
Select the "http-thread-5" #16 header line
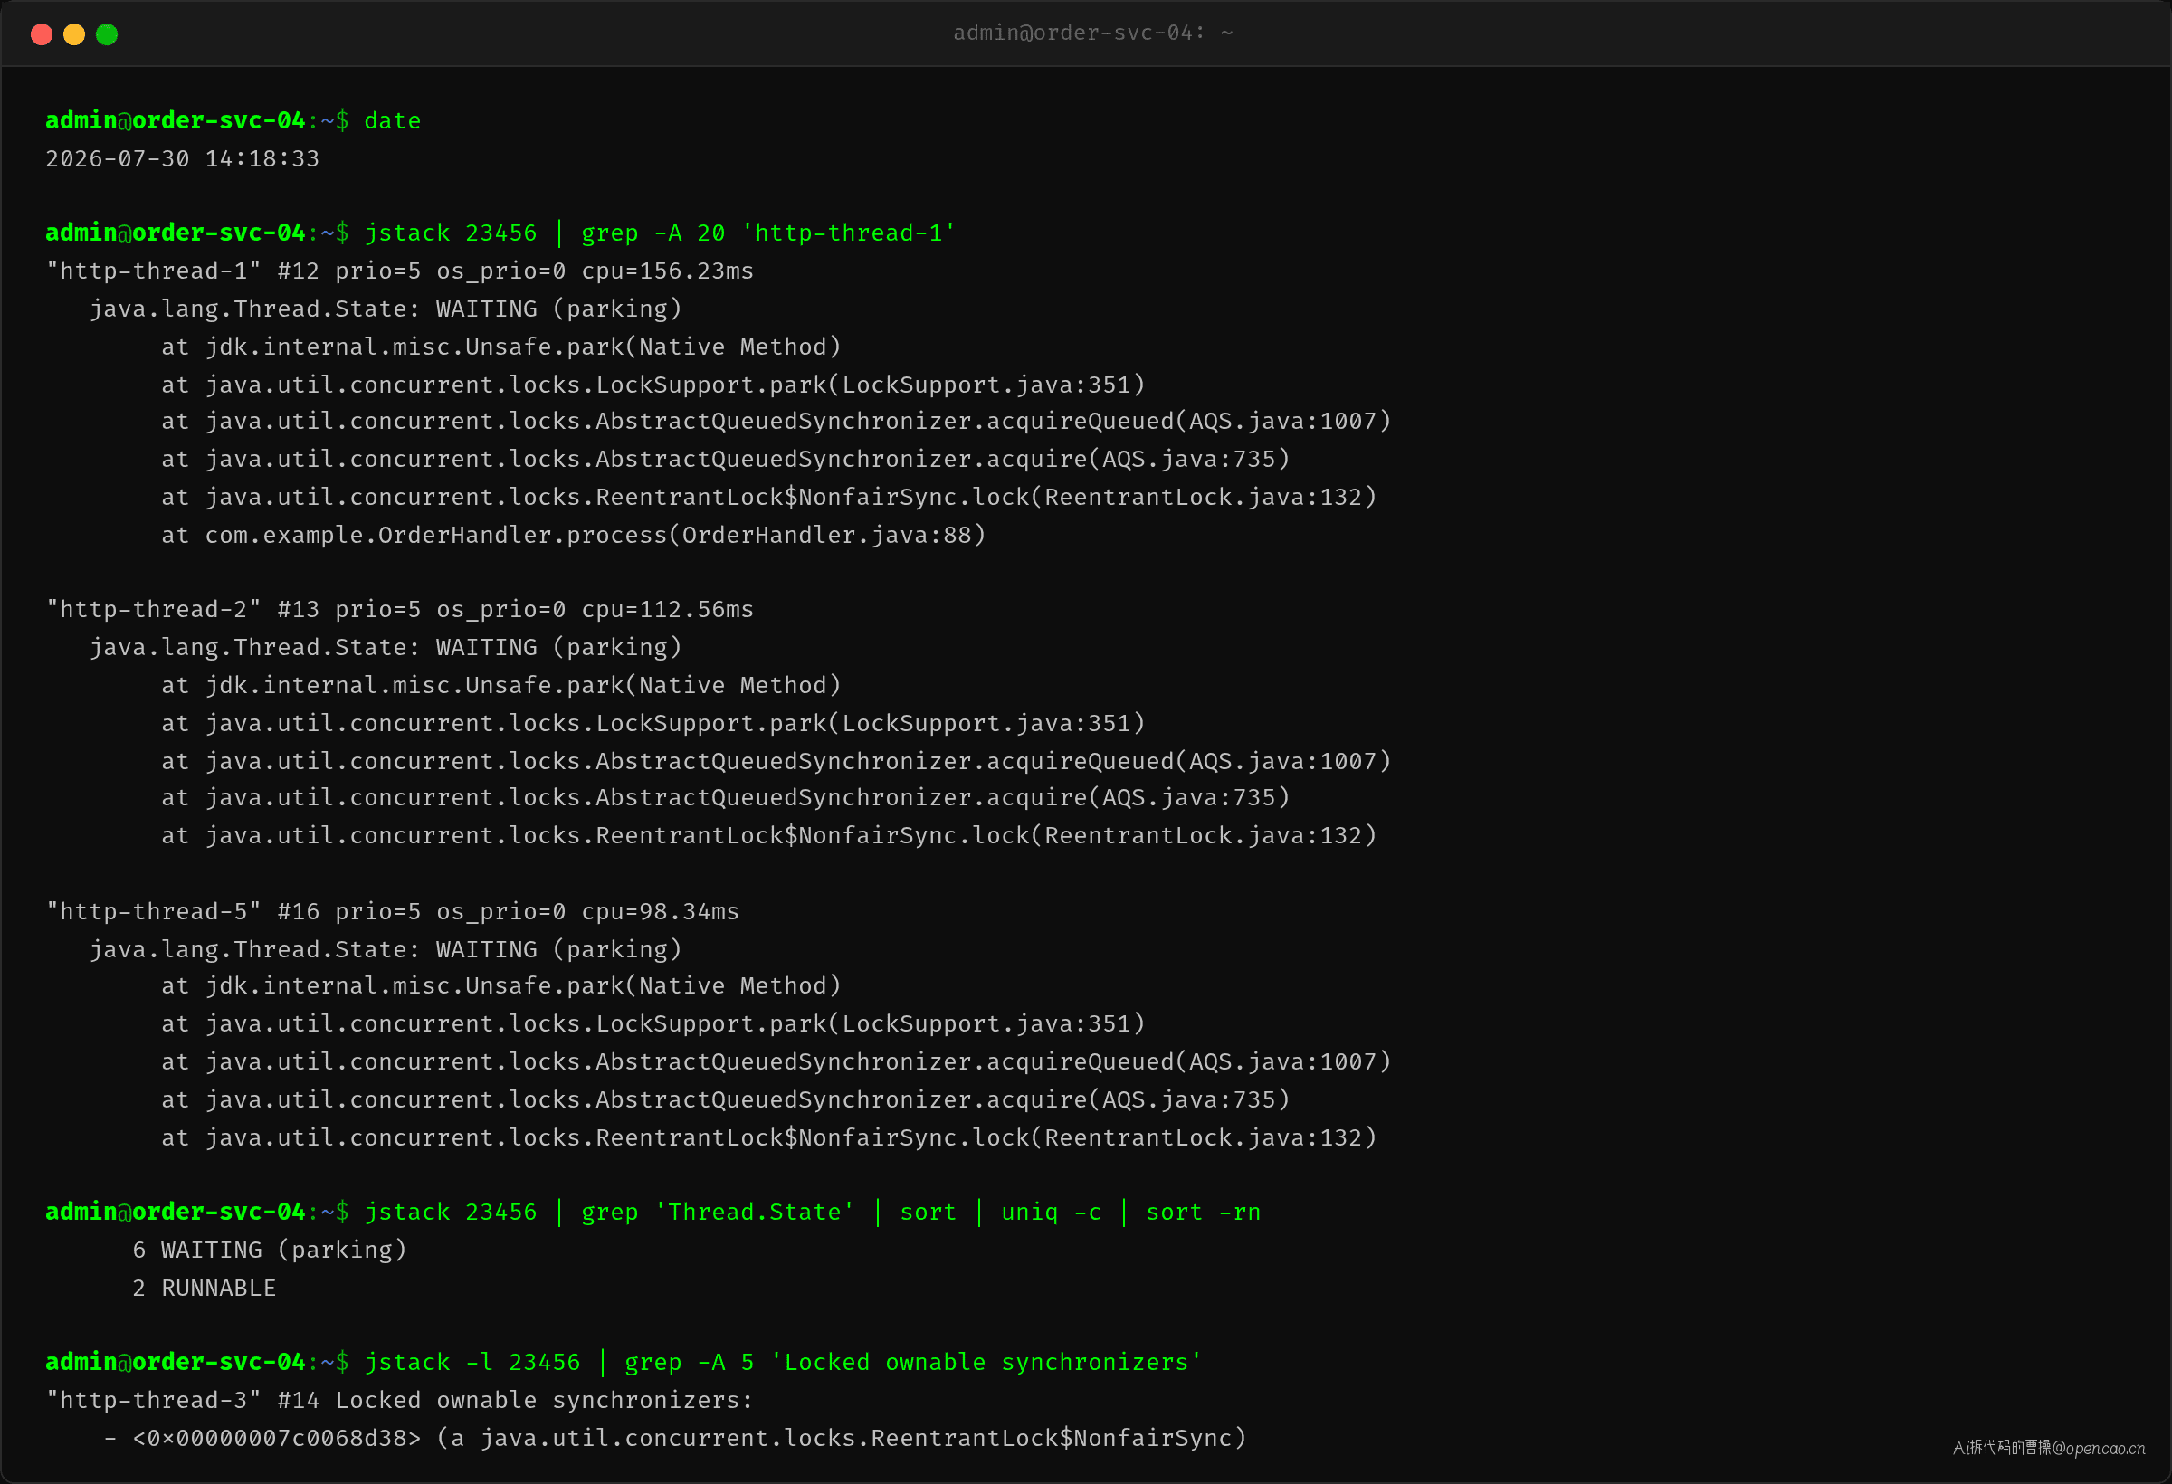(393, 911)
